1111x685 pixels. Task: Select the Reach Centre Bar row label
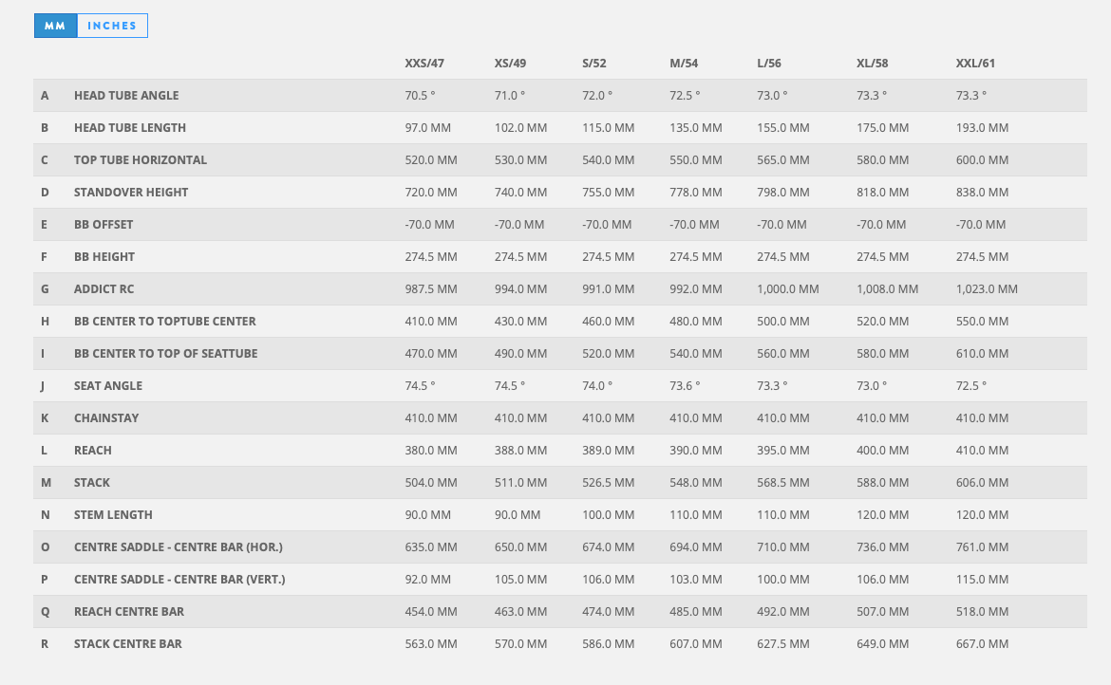tap(129, 612)
